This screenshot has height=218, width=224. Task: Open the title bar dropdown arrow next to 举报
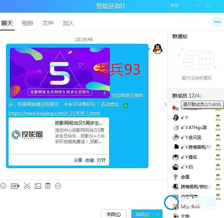click(186, 6)
